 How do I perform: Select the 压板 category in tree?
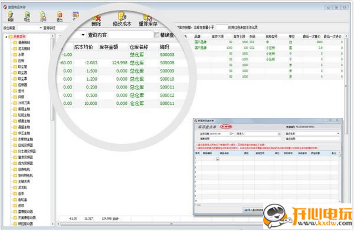point(21,61)
